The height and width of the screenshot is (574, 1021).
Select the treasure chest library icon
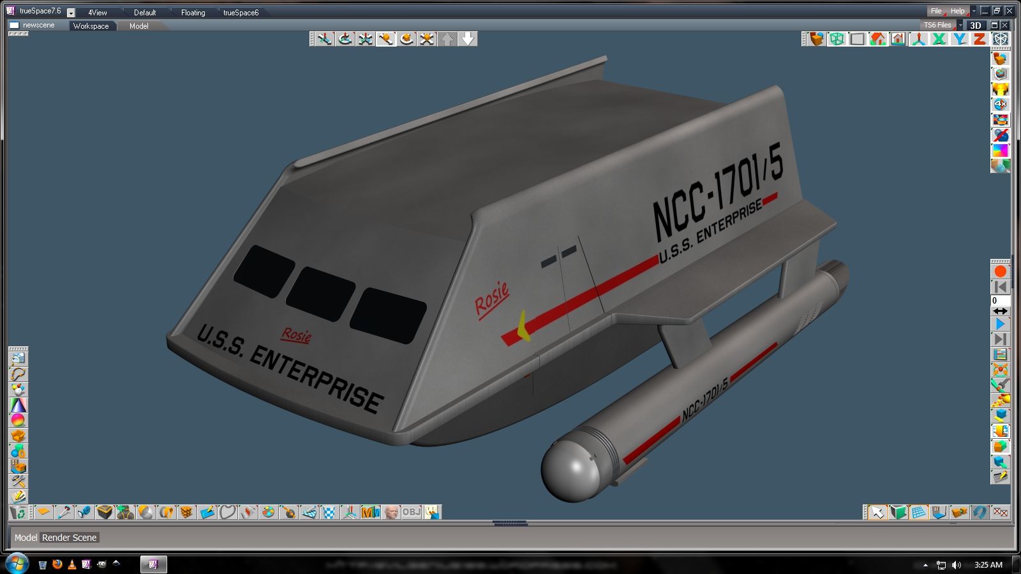(105, 512)
